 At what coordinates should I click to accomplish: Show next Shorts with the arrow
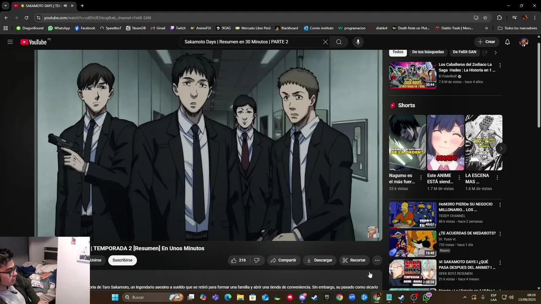(x=501, y=148)
